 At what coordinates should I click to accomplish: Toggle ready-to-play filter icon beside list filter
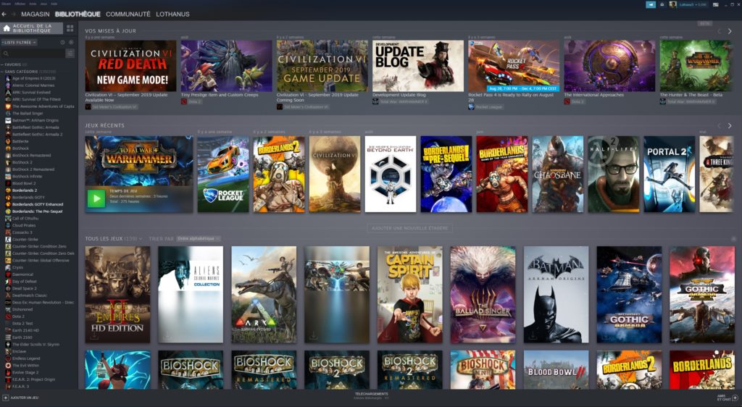71,43
